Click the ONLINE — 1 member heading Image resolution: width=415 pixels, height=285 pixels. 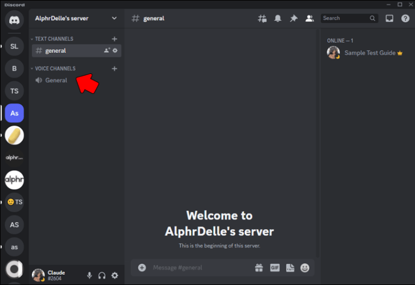(x=340, y=40)
